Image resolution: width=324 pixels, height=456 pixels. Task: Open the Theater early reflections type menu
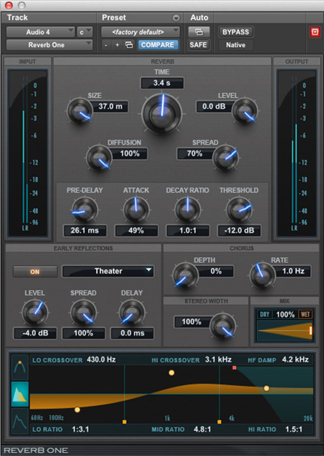pos(108,271)
